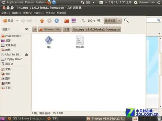Open the Applications panel menu
162x121 pixels.
pos(15,2)
